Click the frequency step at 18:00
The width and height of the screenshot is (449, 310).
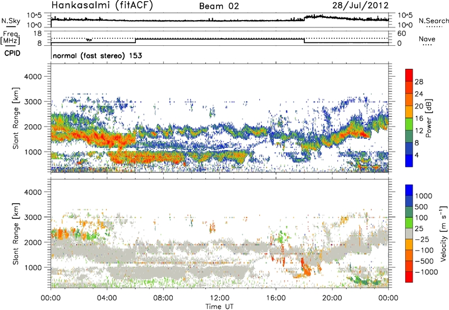[304, 40]
